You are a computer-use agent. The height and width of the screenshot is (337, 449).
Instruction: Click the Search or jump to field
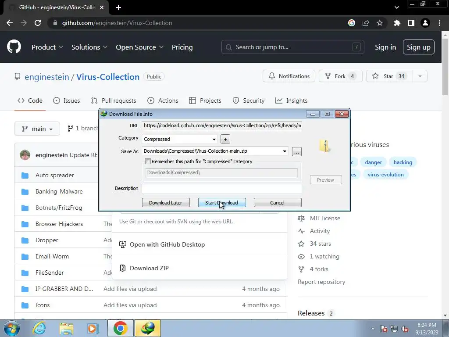point(292,47)
